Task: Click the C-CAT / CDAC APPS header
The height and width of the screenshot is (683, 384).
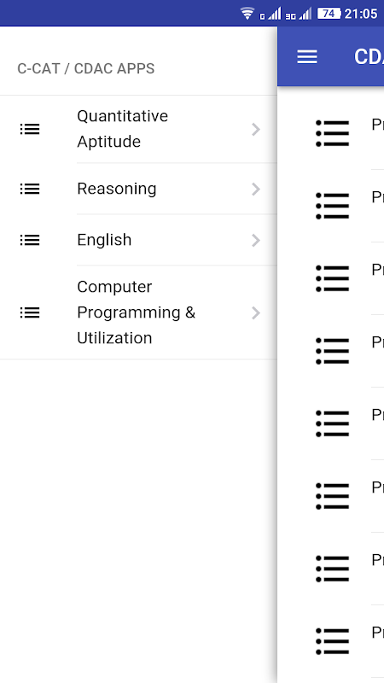Action: click(x=86, y=69)
